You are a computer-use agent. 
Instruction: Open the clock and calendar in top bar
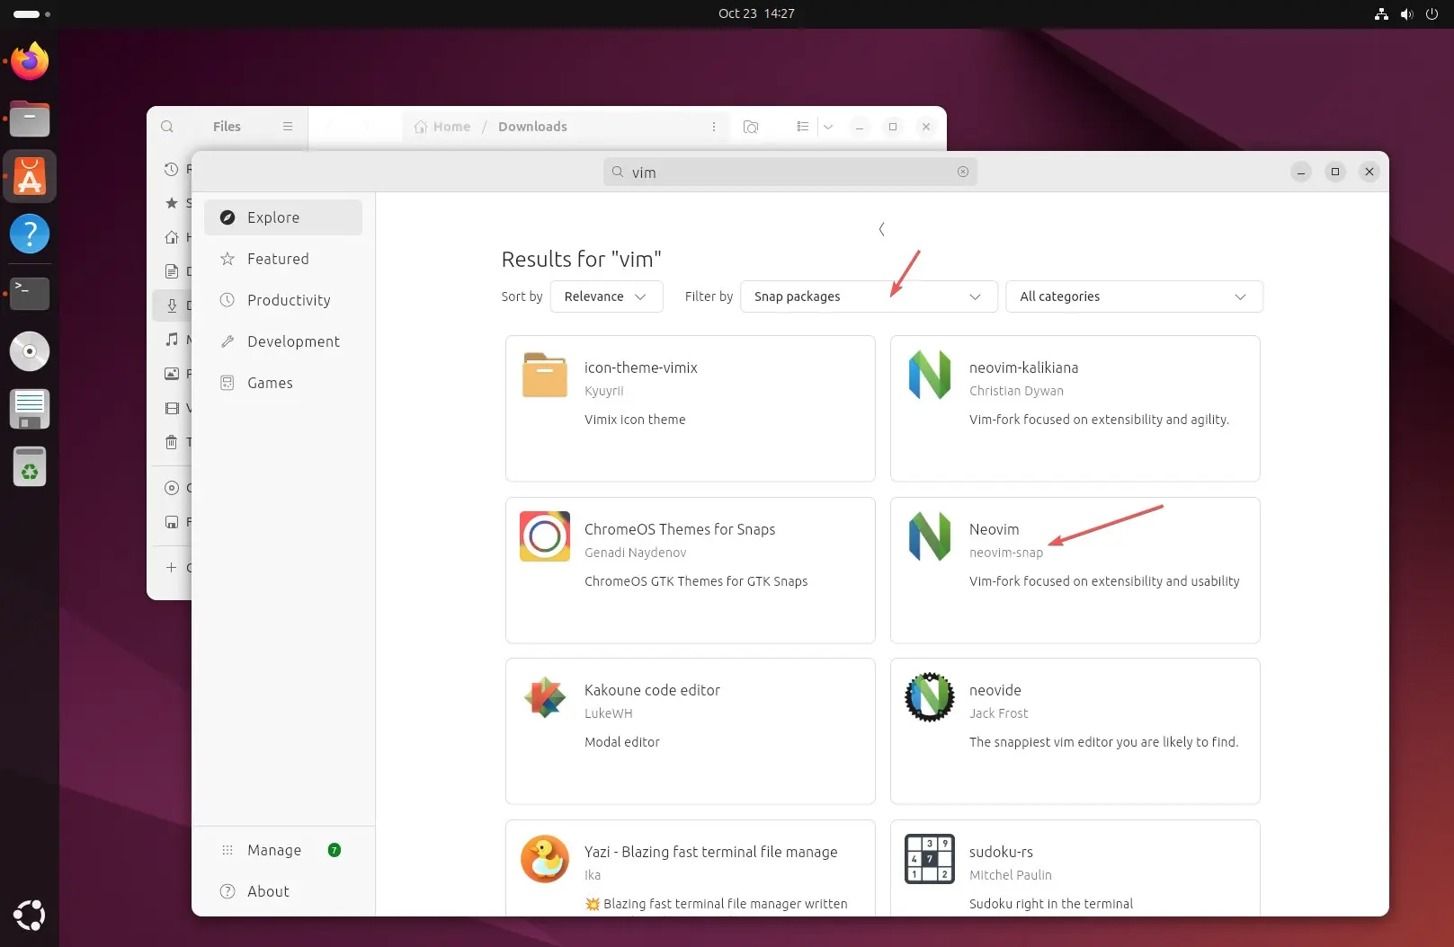click(x=756, y=13)
